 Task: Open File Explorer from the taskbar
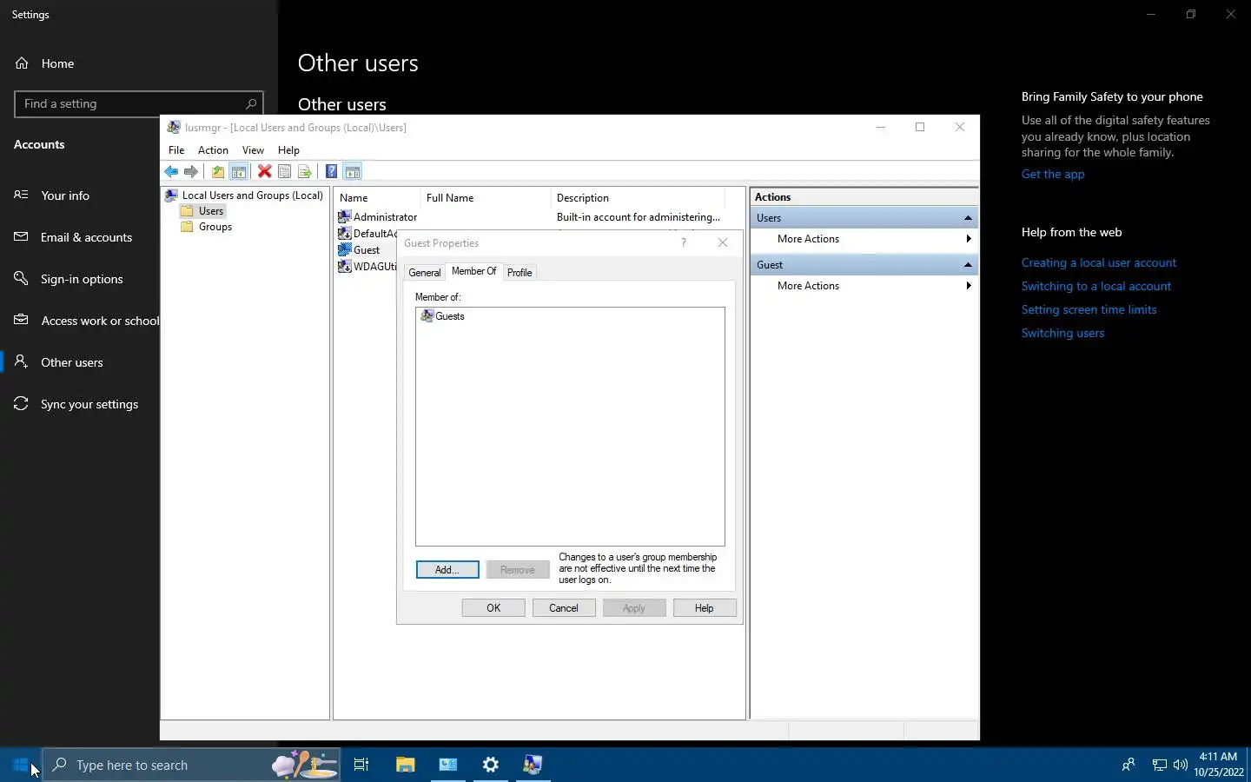pyautogui.click(x=405, y=765)
